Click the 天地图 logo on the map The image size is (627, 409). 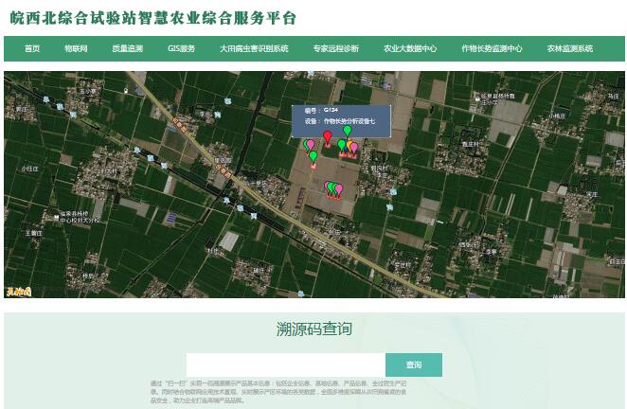point(19,292)
